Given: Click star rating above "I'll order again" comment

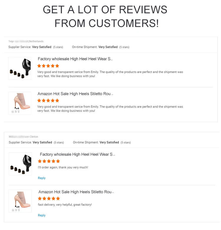Looking at the screenshot, I should click(x=49, y=161).
